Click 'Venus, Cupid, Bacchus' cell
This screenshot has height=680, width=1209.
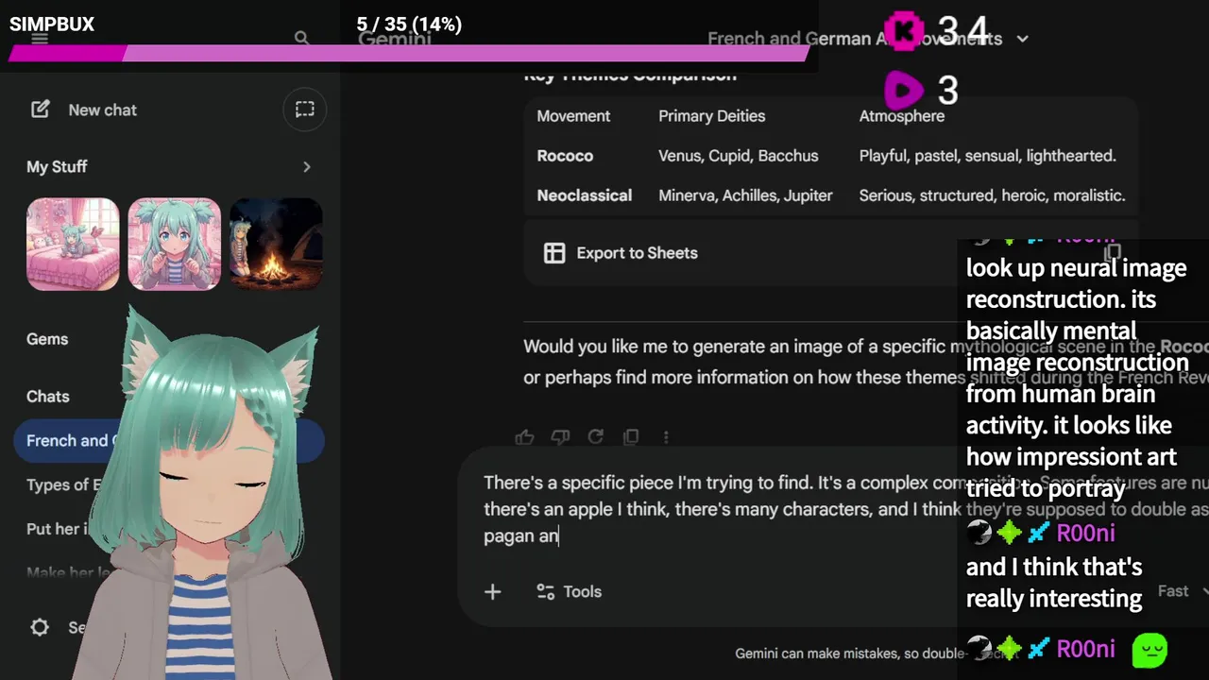tap(738, 156)
